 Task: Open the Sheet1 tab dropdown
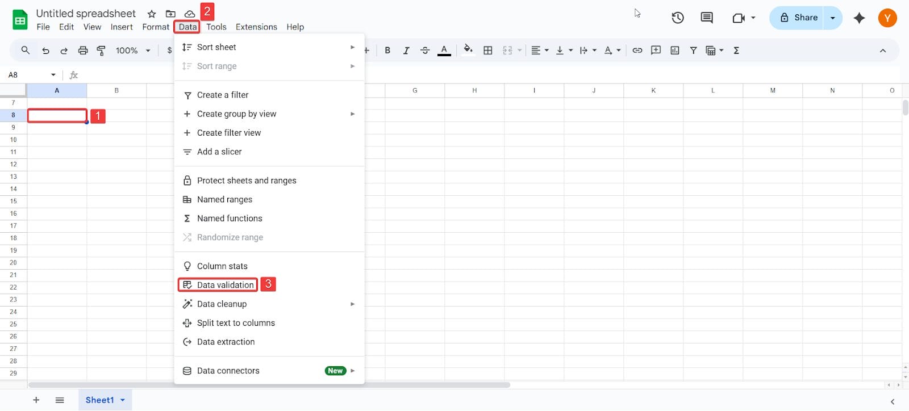point(123,400)
